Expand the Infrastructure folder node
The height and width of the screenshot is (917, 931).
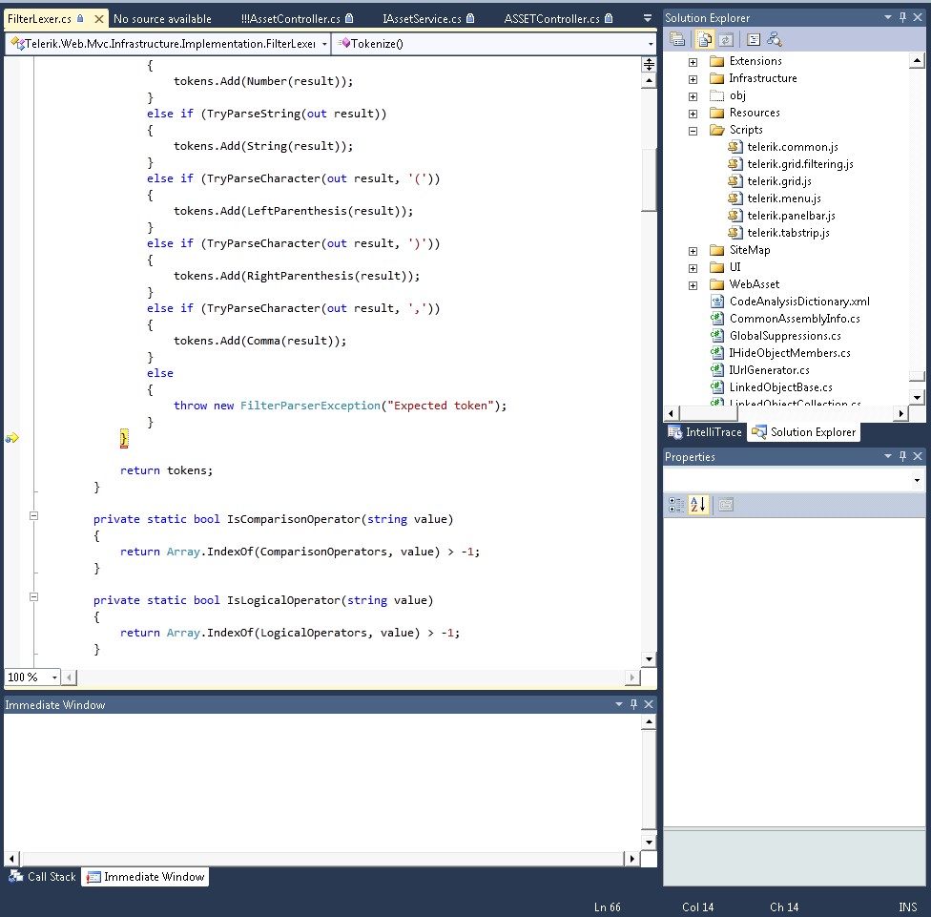pyautogui.click(x=693, y=79)
